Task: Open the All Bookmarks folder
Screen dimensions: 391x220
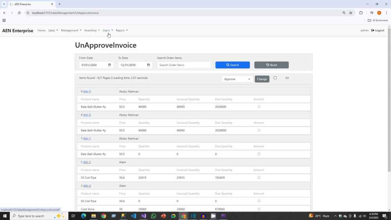Action: [x=378, y=20]
